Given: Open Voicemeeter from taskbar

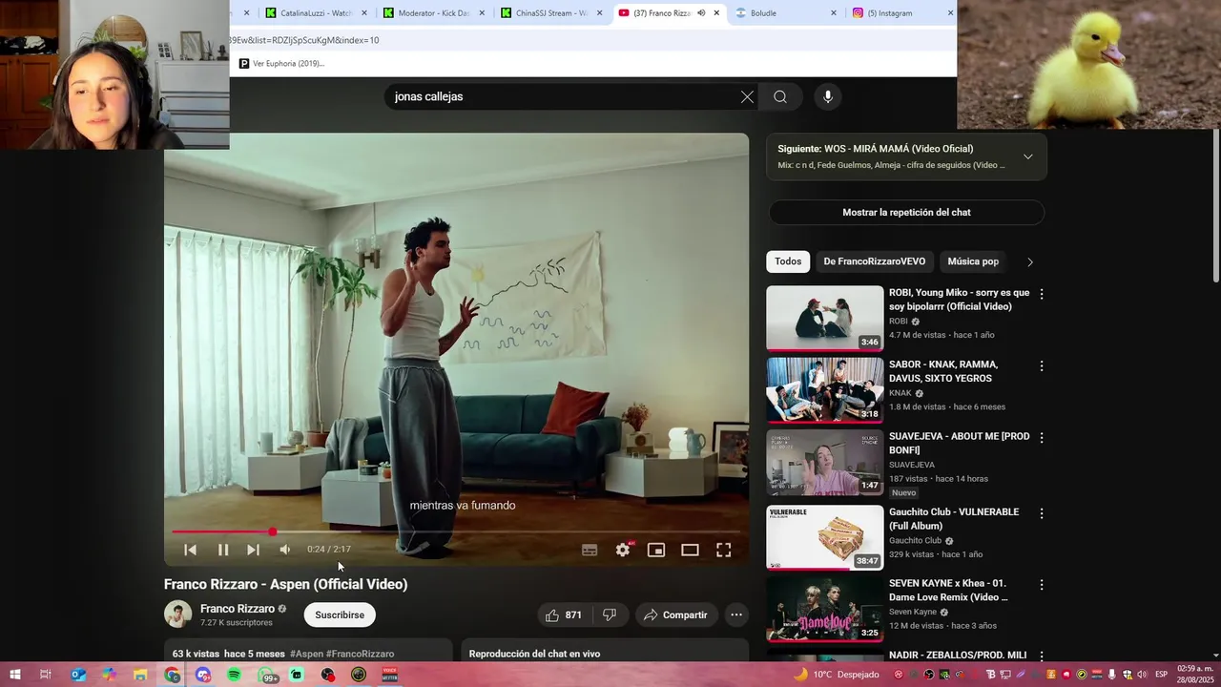Looking at the screenshot, I should pos(389,675).
